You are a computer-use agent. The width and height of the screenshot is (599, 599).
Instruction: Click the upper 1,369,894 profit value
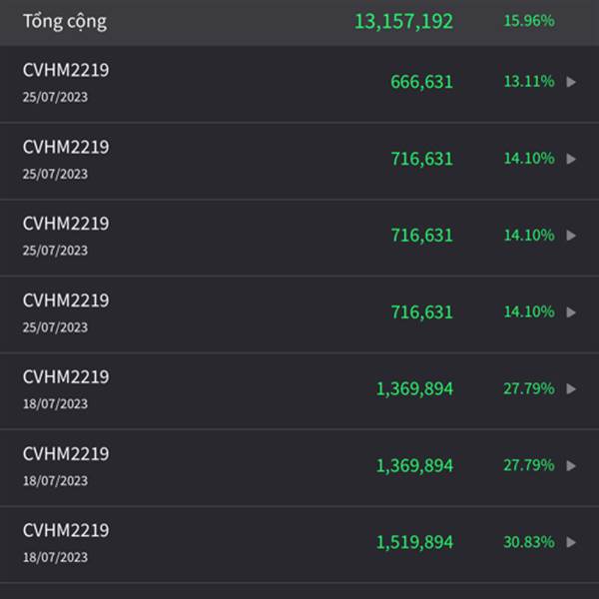click(x=414, y=389)
